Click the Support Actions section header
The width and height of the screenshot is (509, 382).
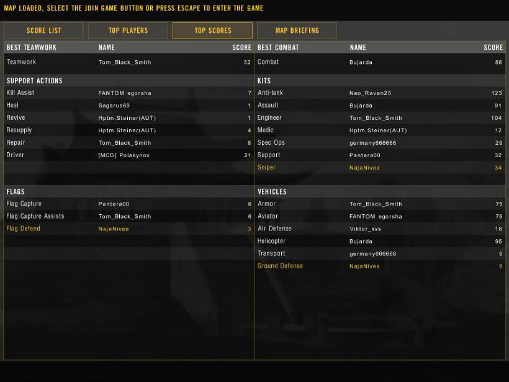pos(35,81)
